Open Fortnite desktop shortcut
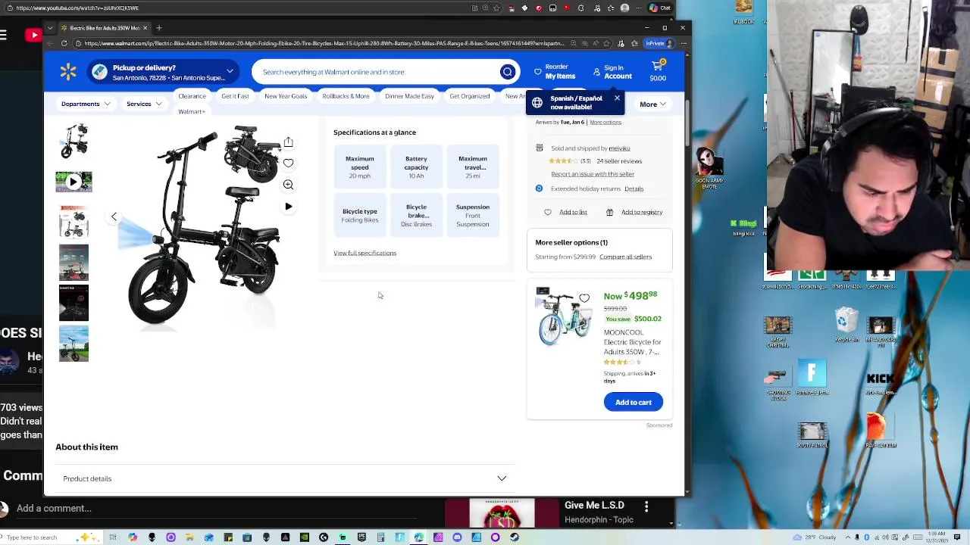Screen dimensions: 970x545 coord(812,377)
